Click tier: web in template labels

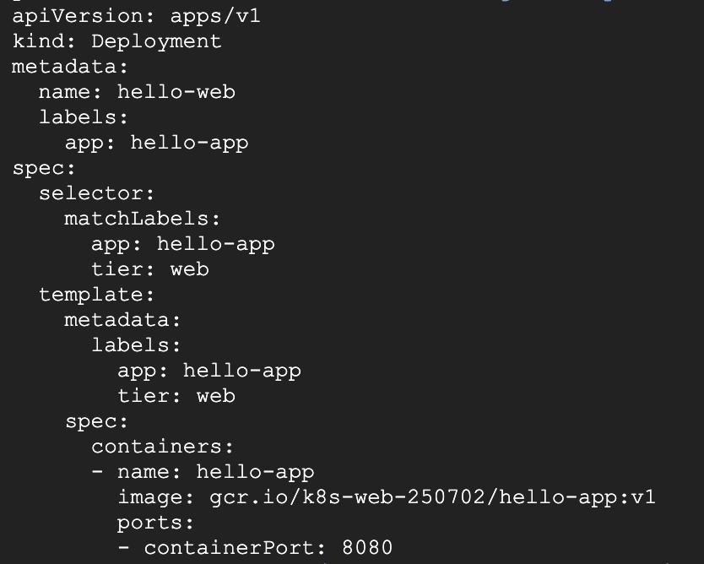point(176,396)
